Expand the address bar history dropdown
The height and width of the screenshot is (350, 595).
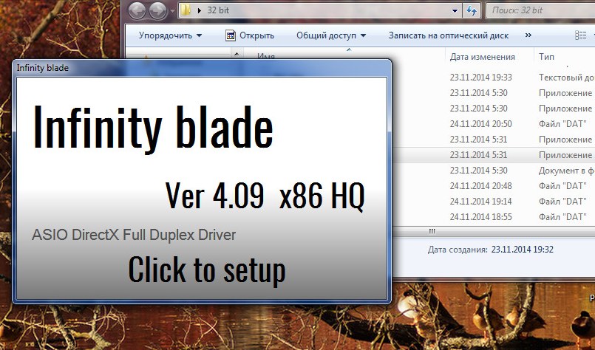[x=455, y=10]
